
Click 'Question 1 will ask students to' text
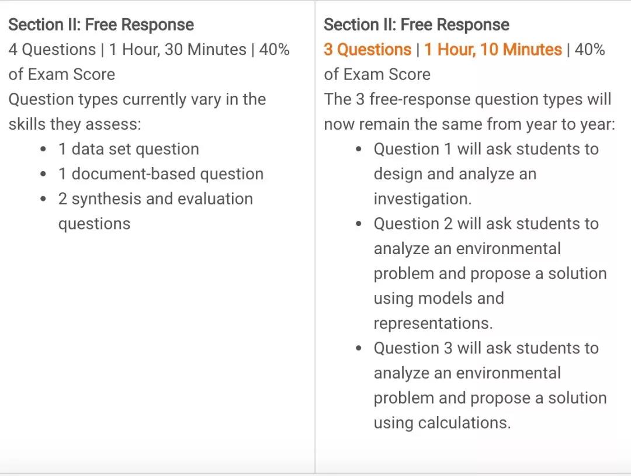tap(486, 150)
